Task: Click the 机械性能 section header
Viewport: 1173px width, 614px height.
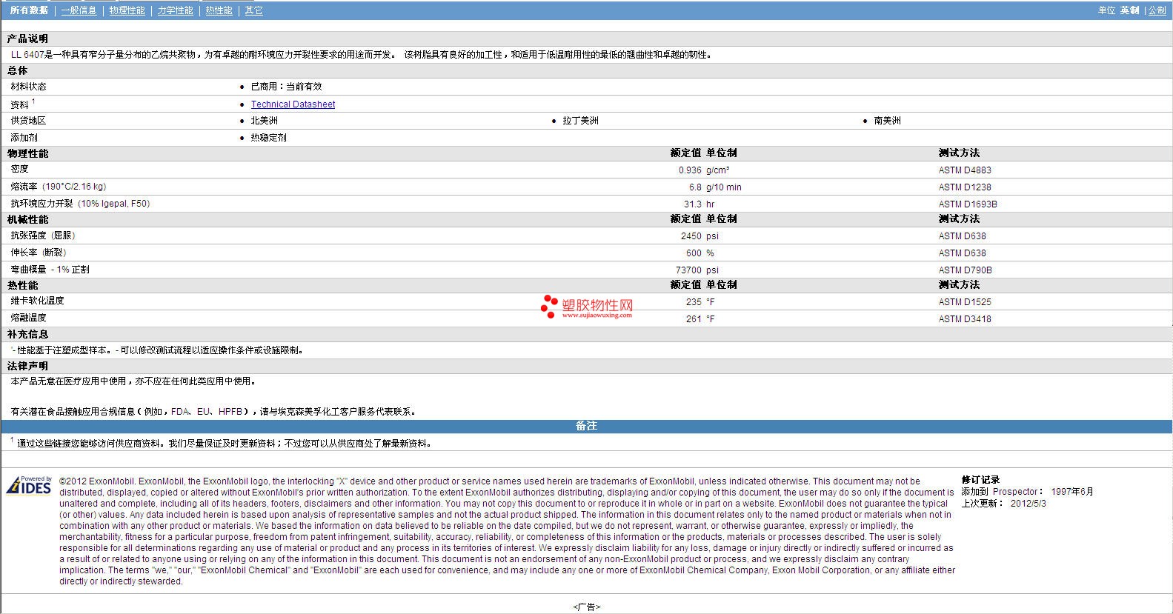Action: click(27, 219)
